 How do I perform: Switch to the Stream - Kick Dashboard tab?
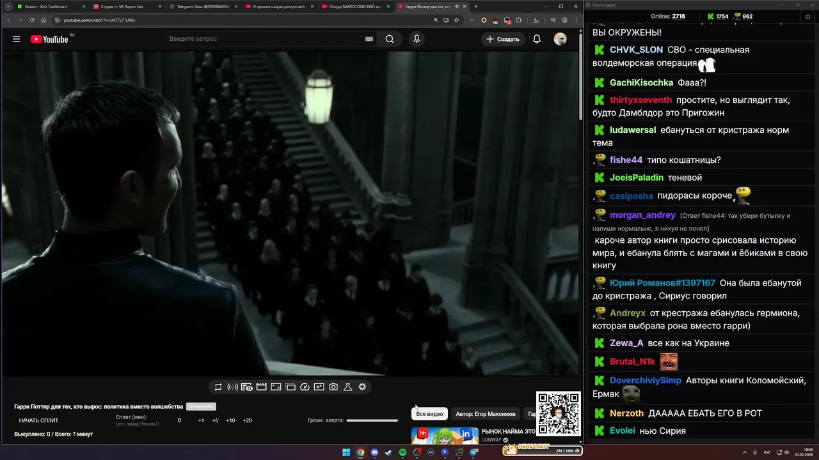pos(50,6)
